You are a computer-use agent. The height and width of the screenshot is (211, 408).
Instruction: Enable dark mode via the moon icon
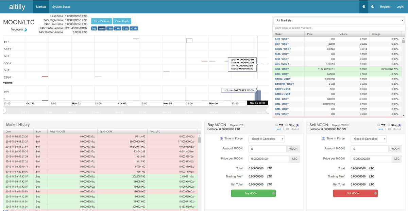click(373, 6)
